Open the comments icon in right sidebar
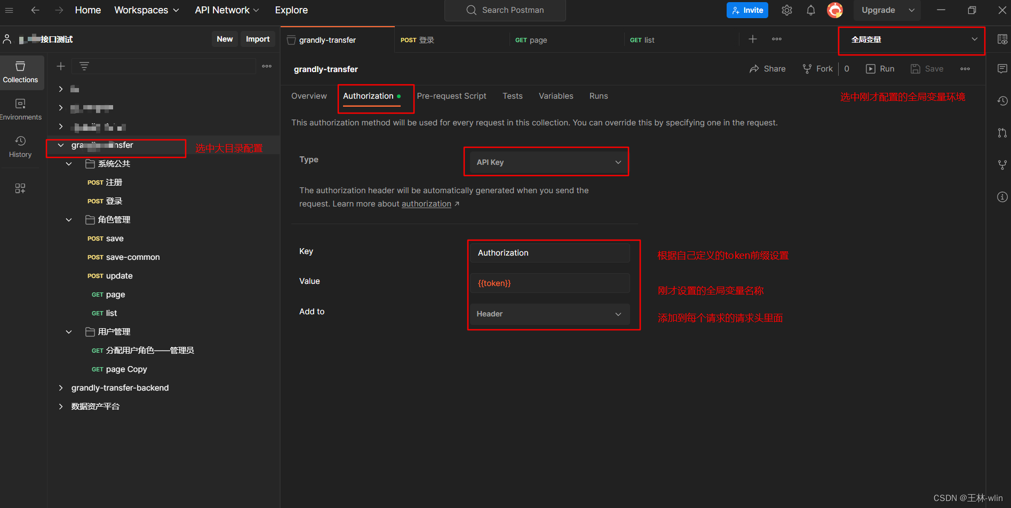The width and height of the screenshot is (1011, 508). click(1002, 68)
